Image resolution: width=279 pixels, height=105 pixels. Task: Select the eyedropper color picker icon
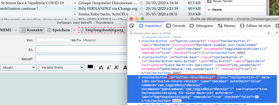276,33
